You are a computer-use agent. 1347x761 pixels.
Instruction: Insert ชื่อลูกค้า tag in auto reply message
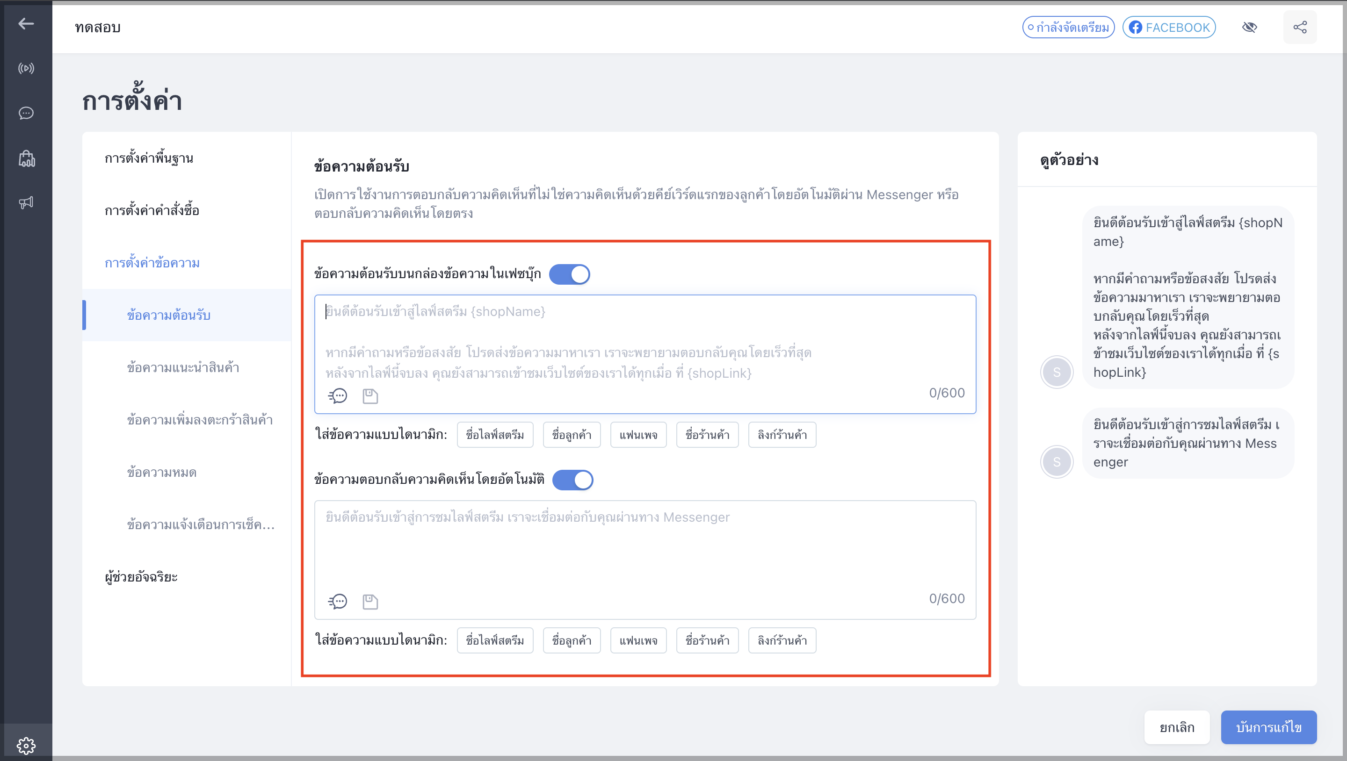[x=572, y=640]
